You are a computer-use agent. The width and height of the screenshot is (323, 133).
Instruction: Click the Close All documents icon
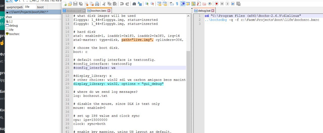pyautogui.click(x=92, y=4)
